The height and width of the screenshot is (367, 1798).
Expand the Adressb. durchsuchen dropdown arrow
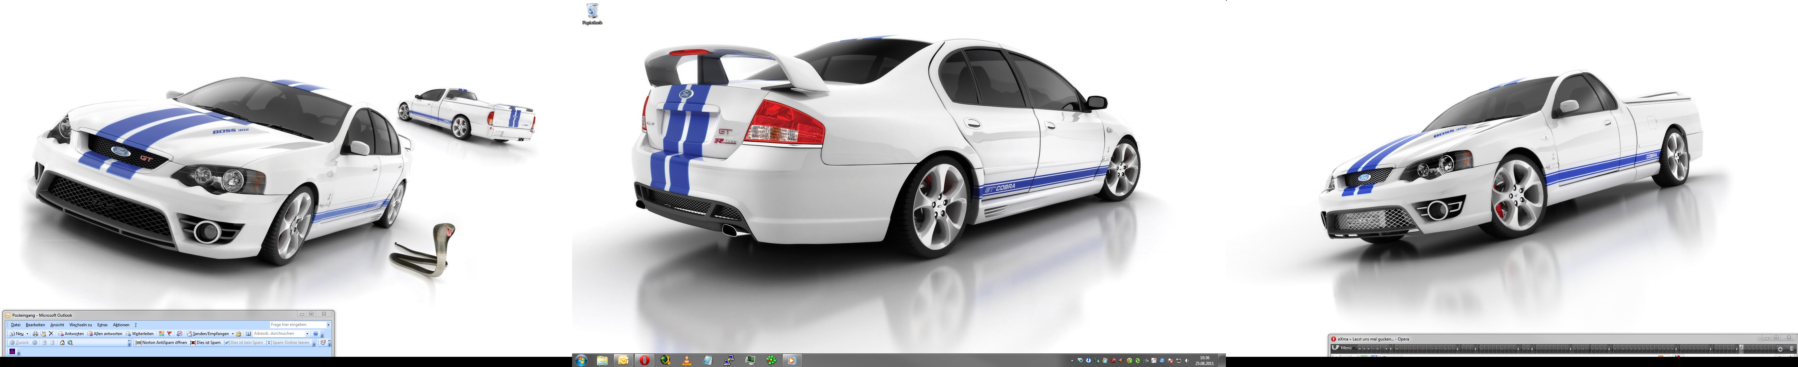(x=308, y=334)
